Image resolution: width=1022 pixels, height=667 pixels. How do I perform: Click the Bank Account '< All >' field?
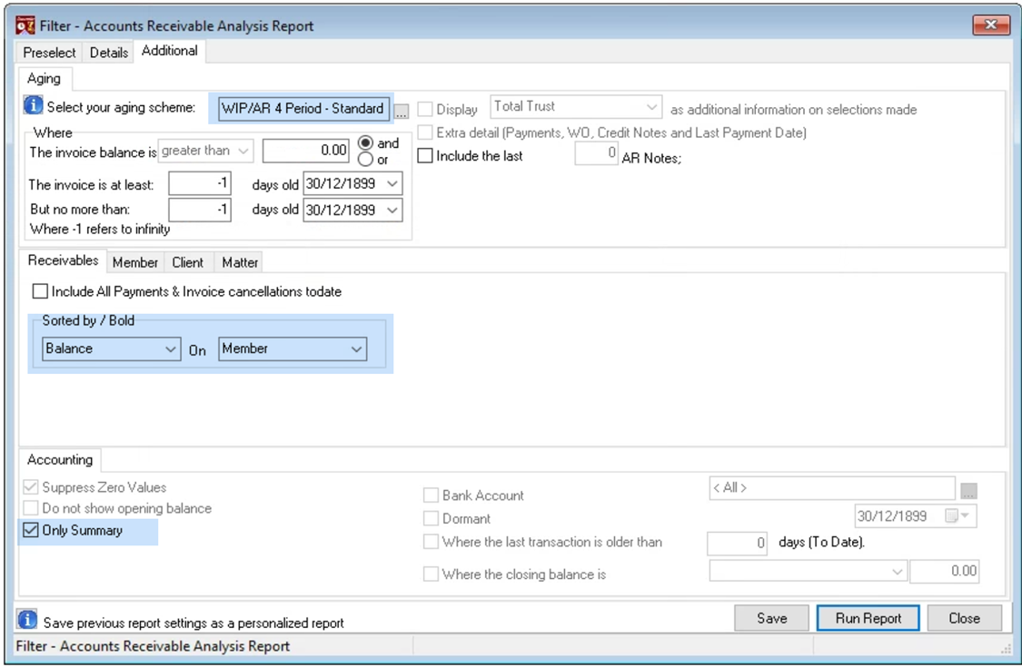tap(832, 488)
